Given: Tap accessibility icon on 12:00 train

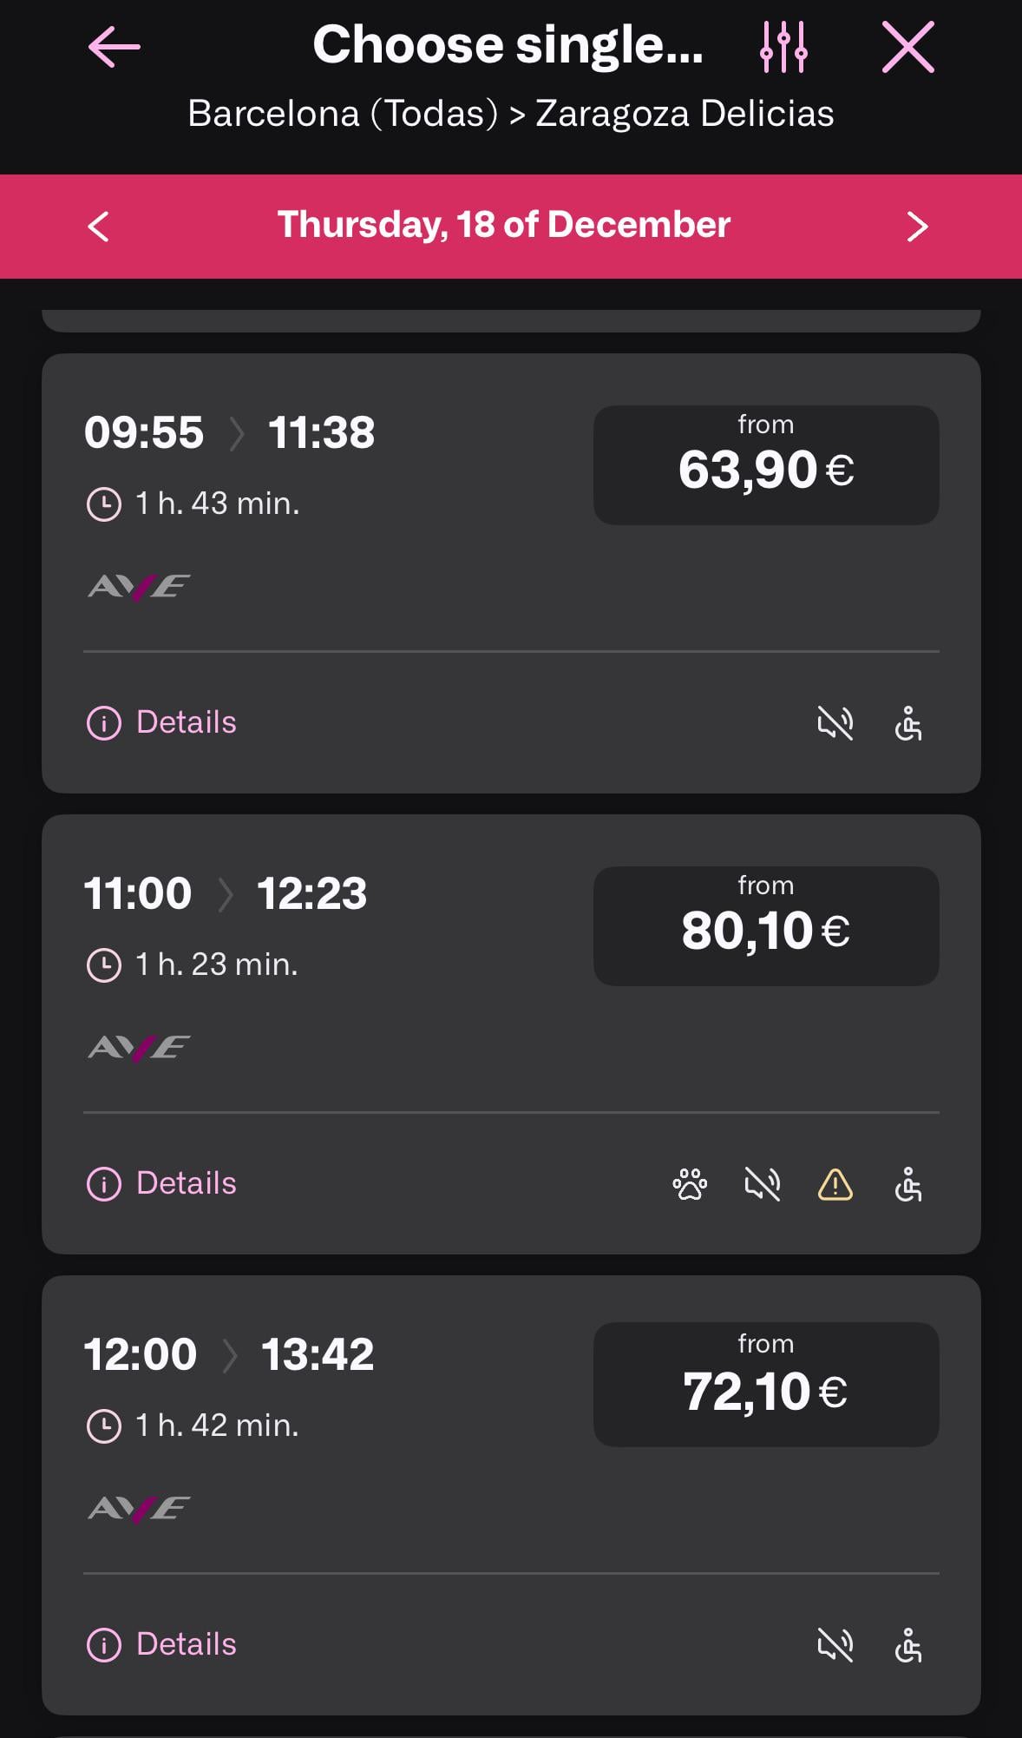Looking at the screenshot, I should (908, 1645).
